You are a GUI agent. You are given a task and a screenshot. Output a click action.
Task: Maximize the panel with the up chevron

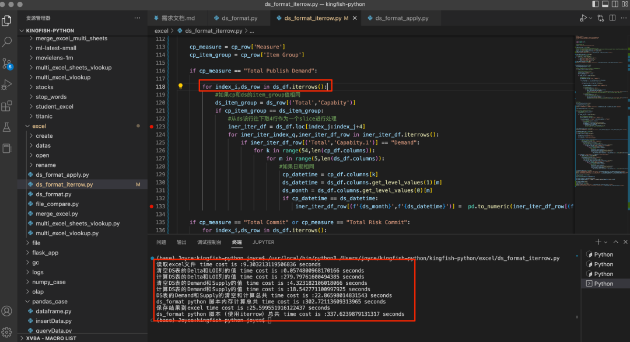coord(615,242)
